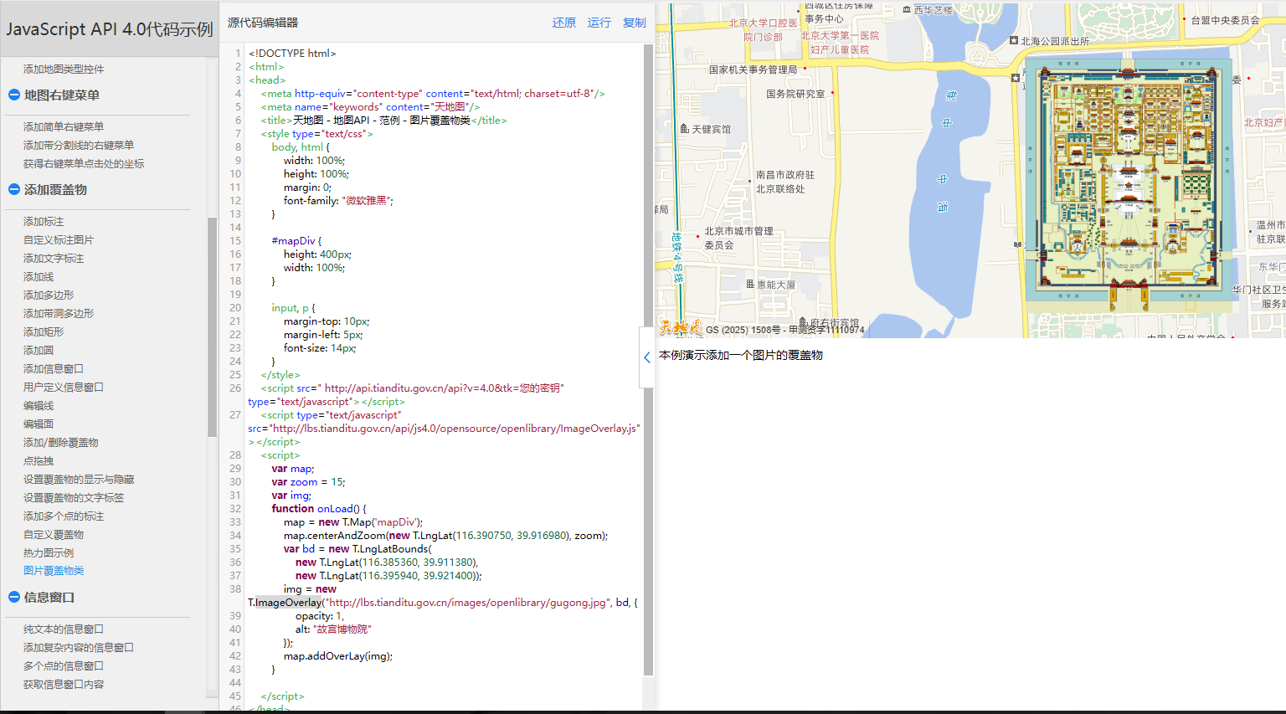Image resolution: width=1286 pixels, height=714 pixels.
Task: Click the 西华艺楼 building icon on map
Action: 907,10
